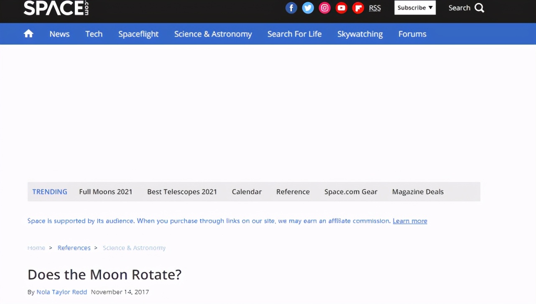The image size is (536, 304).
Task: Click the Home house icon
Action: click(x=28, y=34)
